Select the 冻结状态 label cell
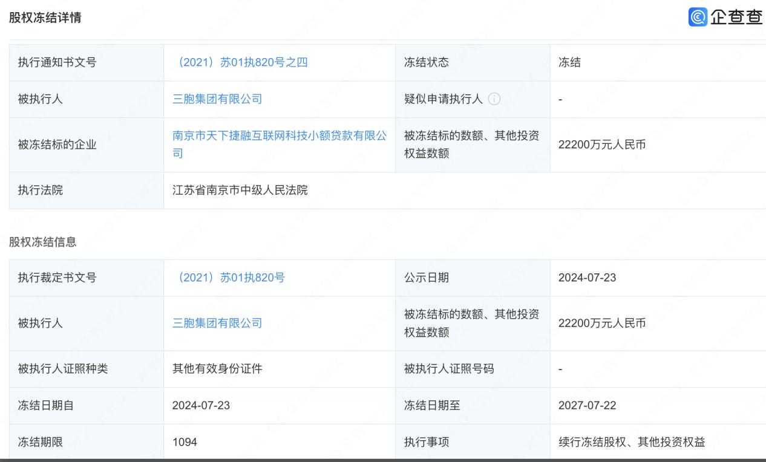Image resolution: width=766 pixels, height=462 pixels. click(473, 62)
